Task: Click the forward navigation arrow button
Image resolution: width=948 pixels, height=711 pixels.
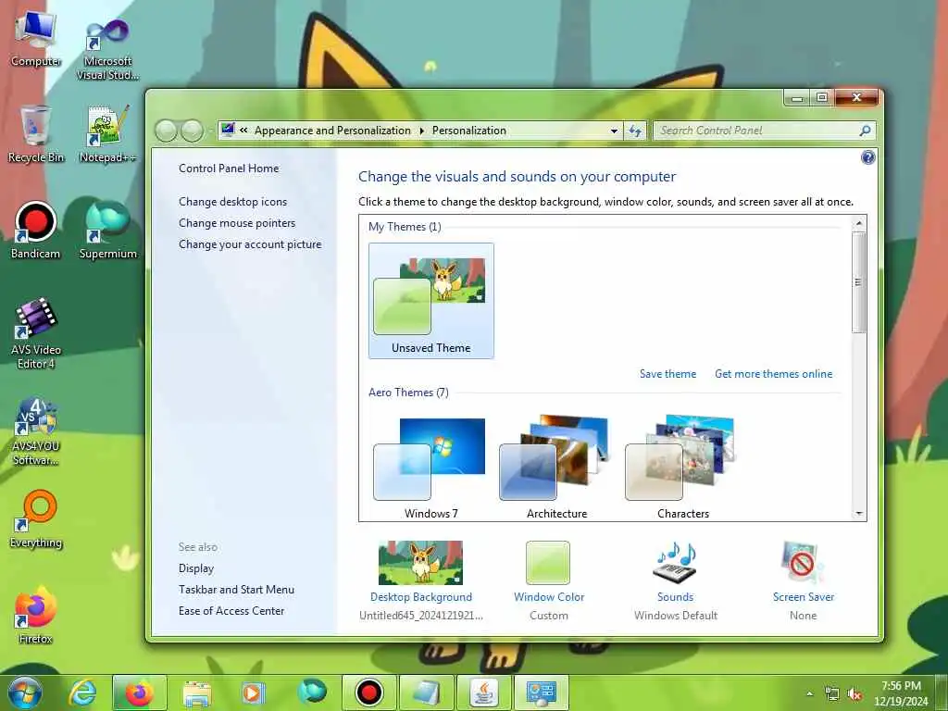Action: pyautogui.click(x=193, y=131)
